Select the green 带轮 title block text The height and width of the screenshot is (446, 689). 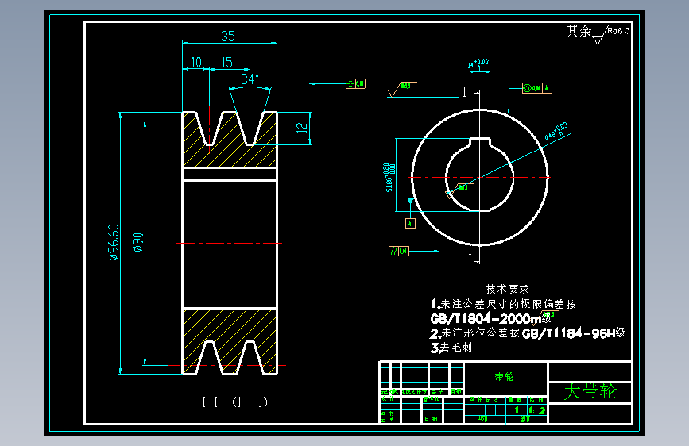pyautogui.click(x=504, y=377)
